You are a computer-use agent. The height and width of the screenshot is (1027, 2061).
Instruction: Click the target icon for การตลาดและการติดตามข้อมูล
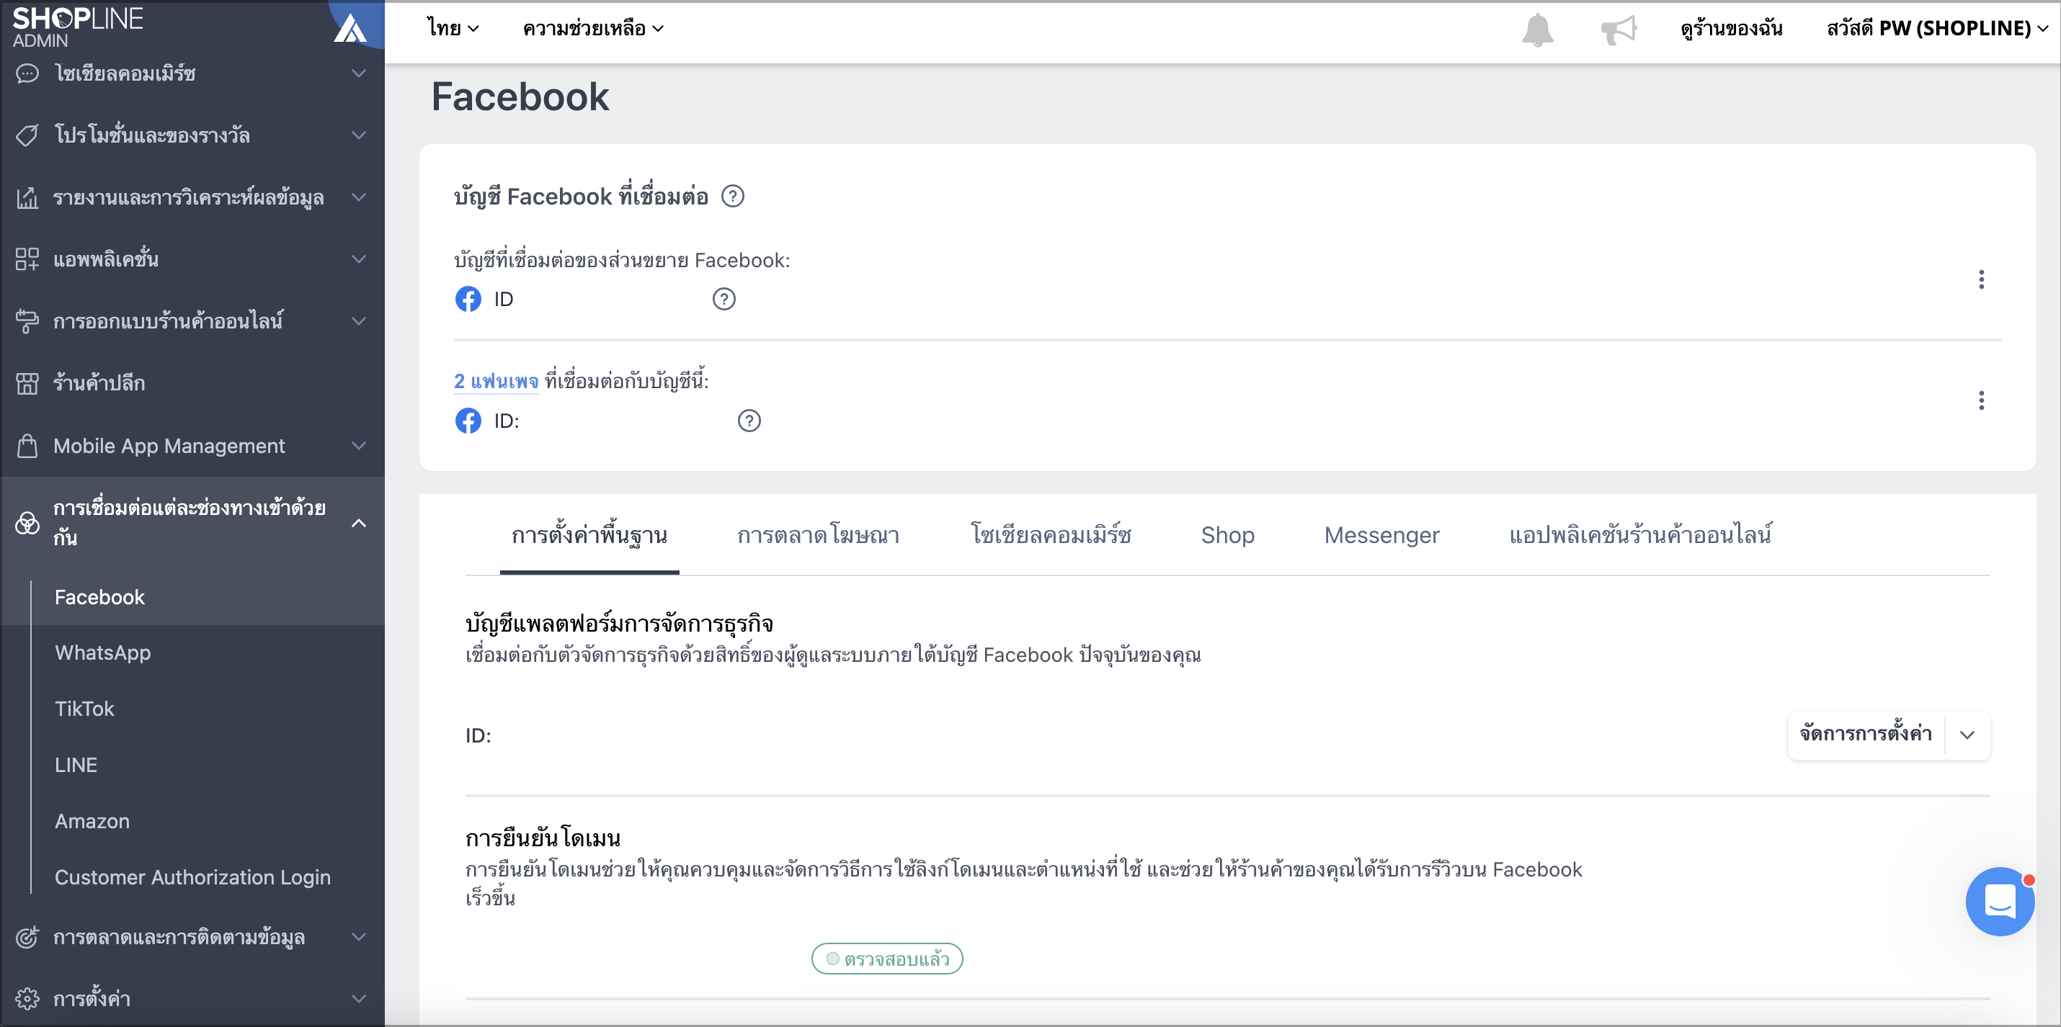[27, 937]
